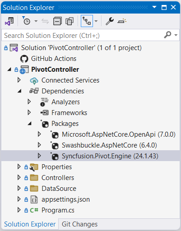This screenshot has height=231, width=181.
Task: Expand the Controllers folder
Action: point(19,177)
